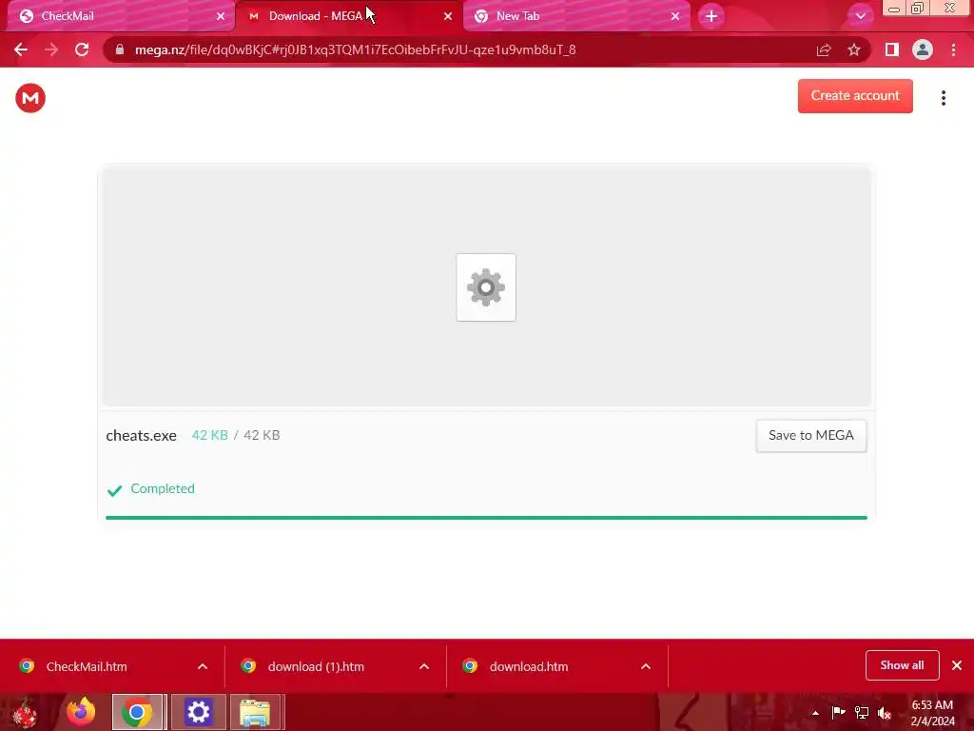Click the MEGA logo icon
This screenshot has height=731, width=974.
click(30, 98)
